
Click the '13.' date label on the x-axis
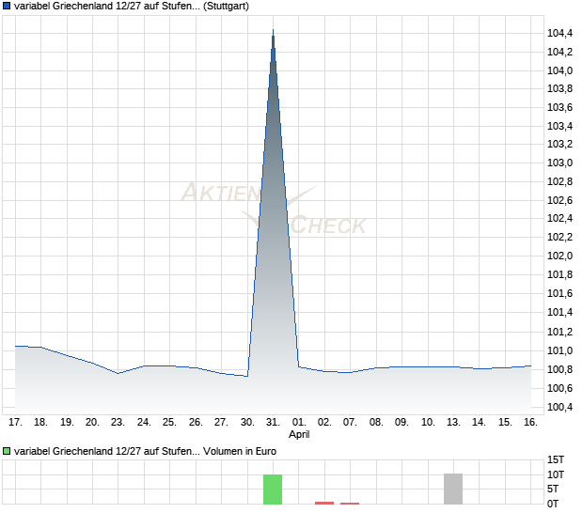(453, 423)
